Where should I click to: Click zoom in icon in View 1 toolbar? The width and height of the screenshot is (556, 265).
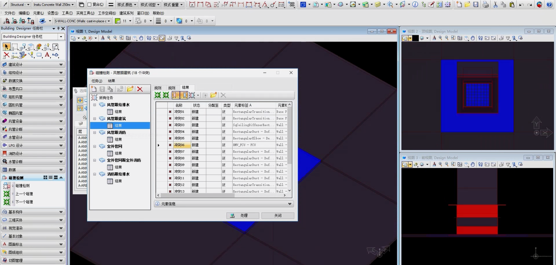click(109, 38)
